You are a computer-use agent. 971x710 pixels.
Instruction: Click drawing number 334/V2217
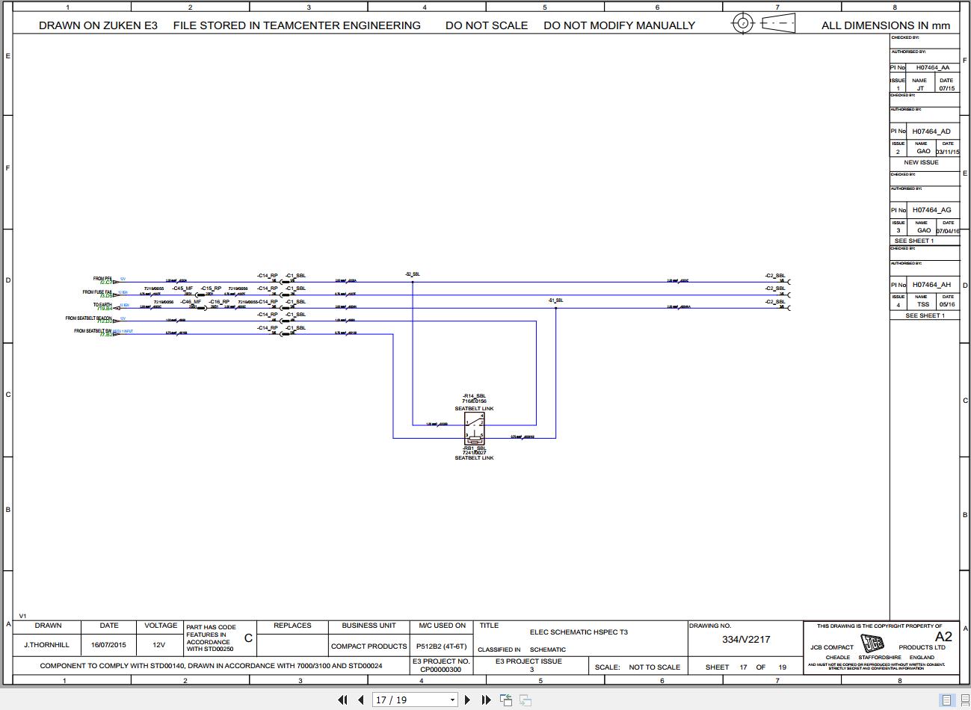pyautogui.click(x=745, y=639)
